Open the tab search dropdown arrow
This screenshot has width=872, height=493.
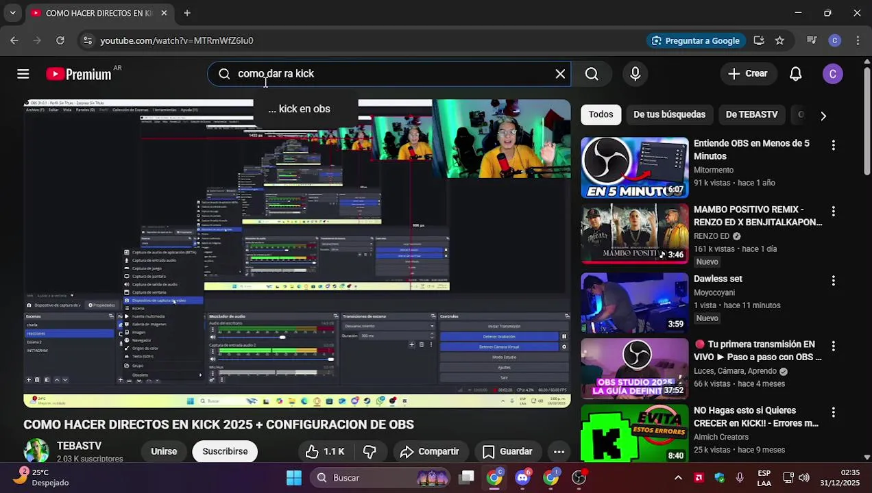12,13
